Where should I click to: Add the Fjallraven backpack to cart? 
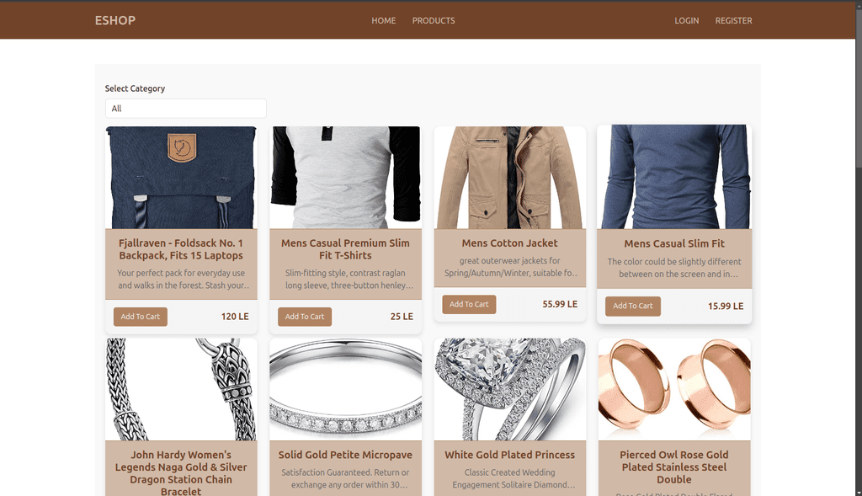[x=141, y=317]
